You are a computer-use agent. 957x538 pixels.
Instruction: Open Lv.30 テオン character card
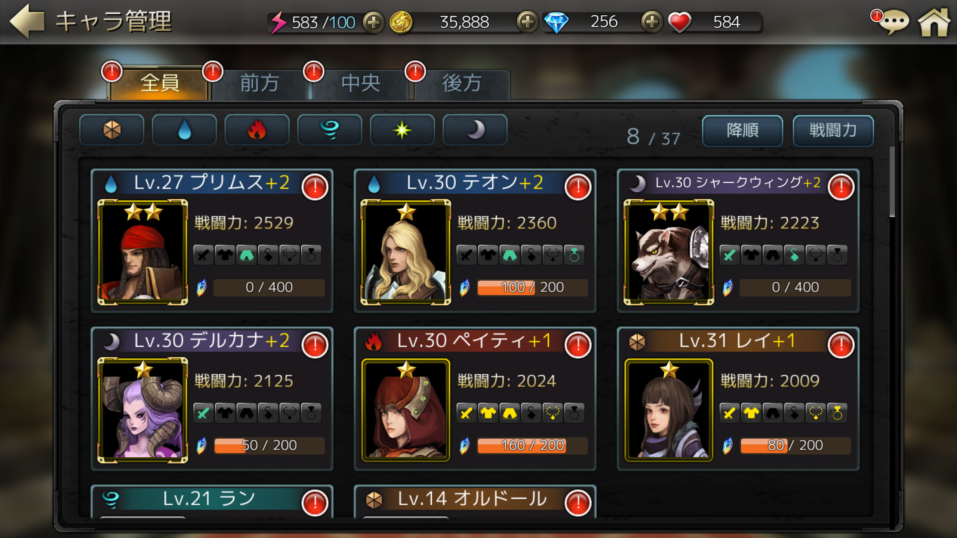click(x=475, y=241)
